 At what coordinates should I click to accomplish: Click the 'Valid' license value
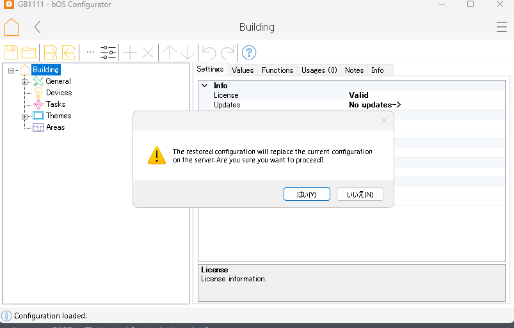pos(358,95)
